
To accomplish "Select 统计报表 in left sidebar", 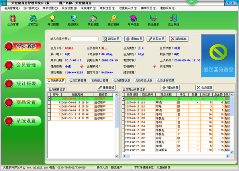I will (x=26, y=83).
